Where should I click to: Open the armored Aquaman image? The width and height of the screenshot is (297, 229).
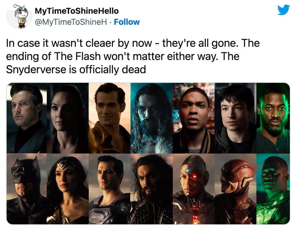point(152,189)
